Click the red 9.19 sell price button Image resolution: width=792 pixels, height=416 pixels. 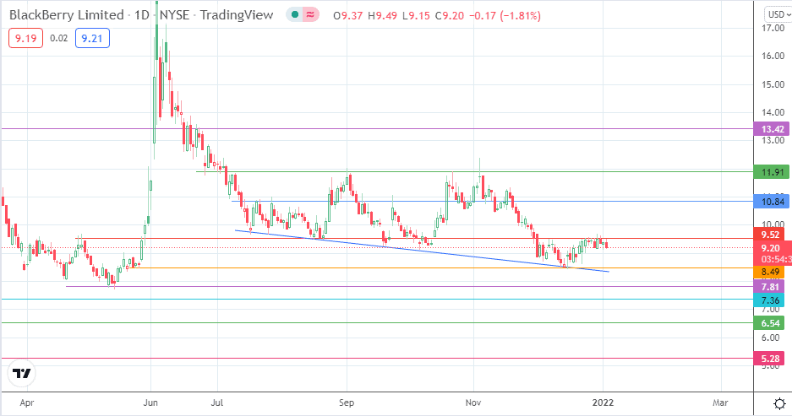pyautogui.click(x=25, y=38)
